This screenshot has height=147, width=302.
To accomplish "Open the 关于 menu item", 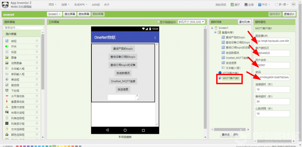I will coord(107,4).
